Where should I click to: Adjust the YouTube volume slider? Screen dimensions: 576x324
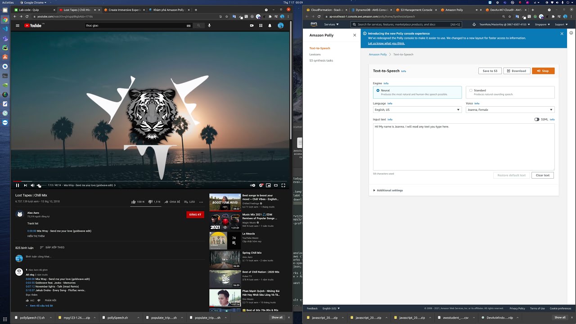(41, 185)
